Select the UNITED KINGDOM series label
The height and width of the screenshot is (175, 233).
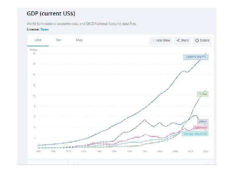195,134
